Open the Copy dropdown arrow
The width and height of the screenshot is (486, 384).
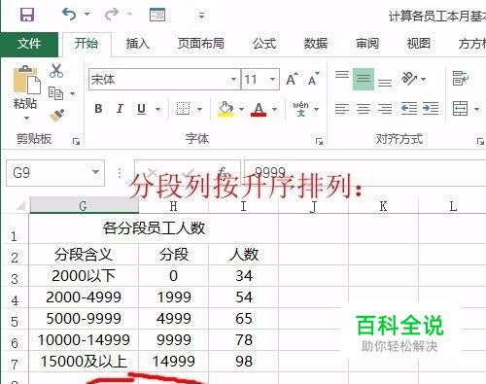pos(73,94)
